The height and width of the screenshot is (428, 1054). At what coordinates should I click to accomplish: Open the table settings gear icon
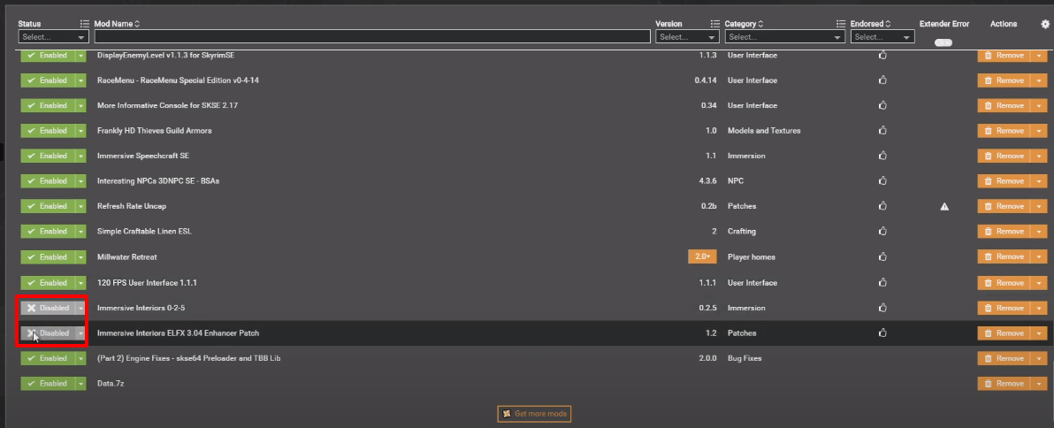pos(1044,24)
